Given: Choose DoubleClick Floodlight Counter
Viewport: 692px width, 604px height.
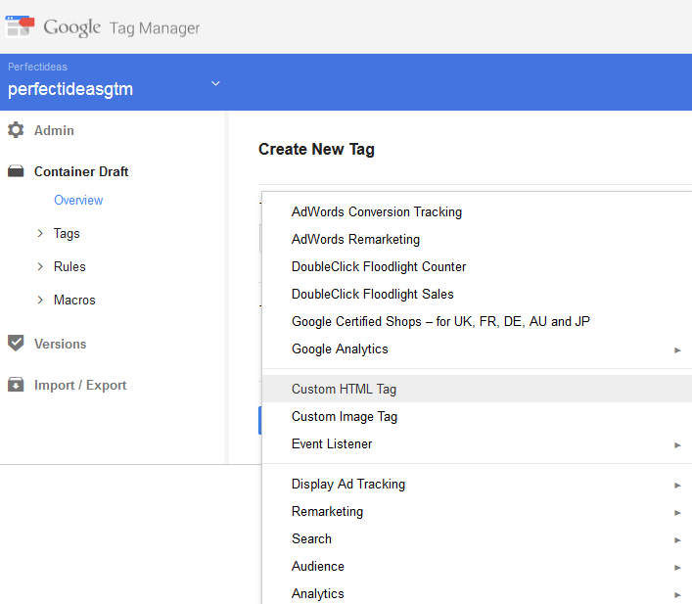Looking at the screenshot, I should point(477,266).
